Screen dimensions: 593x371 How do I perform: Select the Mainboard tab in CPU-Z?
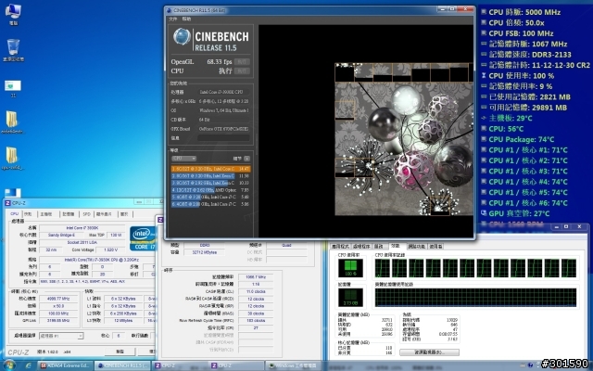[46, 214]
